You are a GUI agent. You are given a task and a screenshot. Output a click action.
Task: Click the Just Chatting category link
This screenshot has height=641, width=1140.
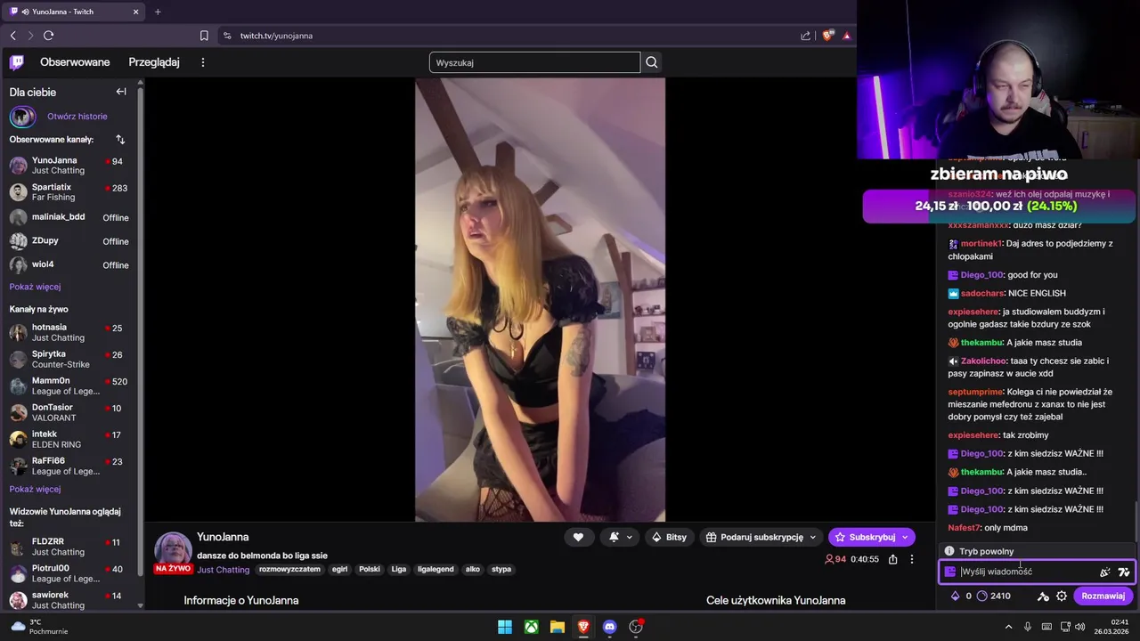click(x=224, y=570)
